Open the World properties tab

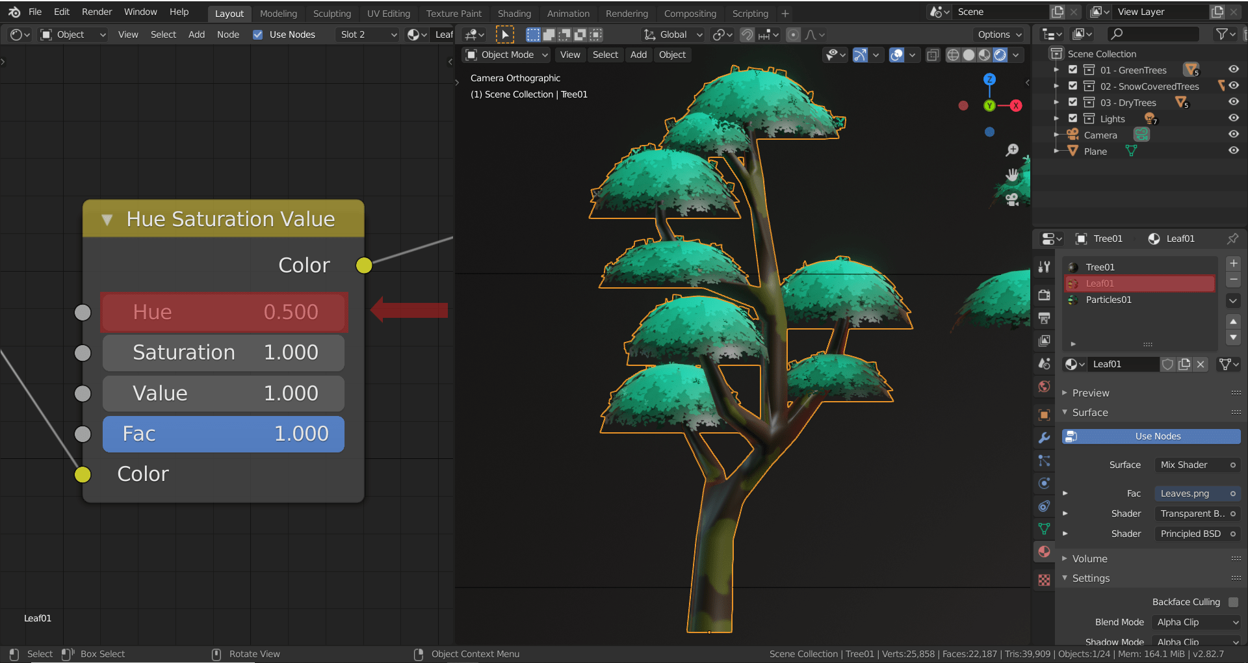1045,386
